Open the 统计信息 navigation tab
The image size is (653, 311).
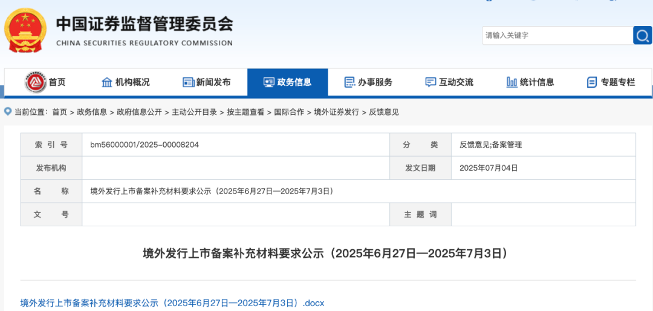[x=530, y=82]
